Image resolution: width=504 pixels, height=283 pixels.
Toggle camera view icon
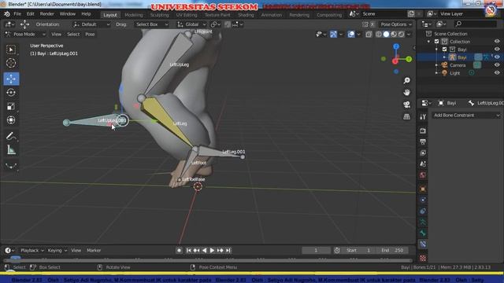pyautogui.click(x=406, y=105)
